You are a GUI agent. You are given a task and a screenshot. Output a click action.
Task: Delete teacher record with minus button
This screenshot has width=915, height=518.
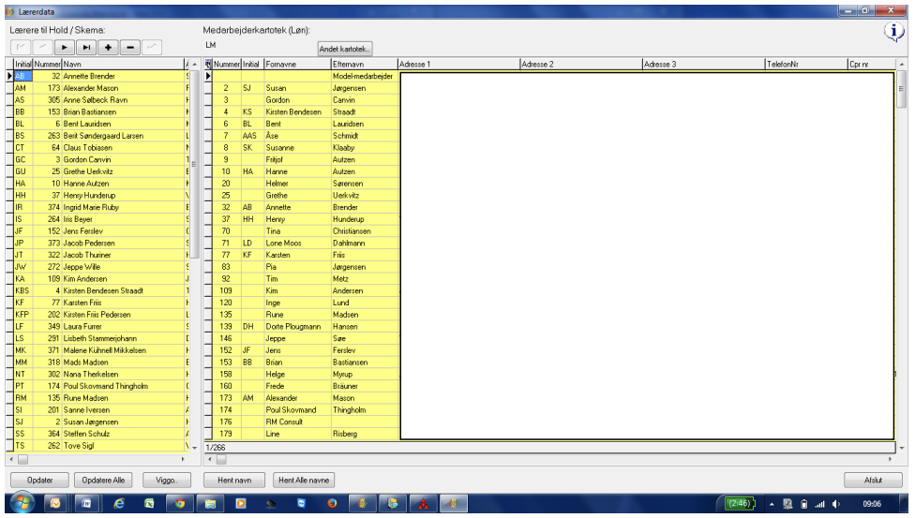tap(129, 47)
